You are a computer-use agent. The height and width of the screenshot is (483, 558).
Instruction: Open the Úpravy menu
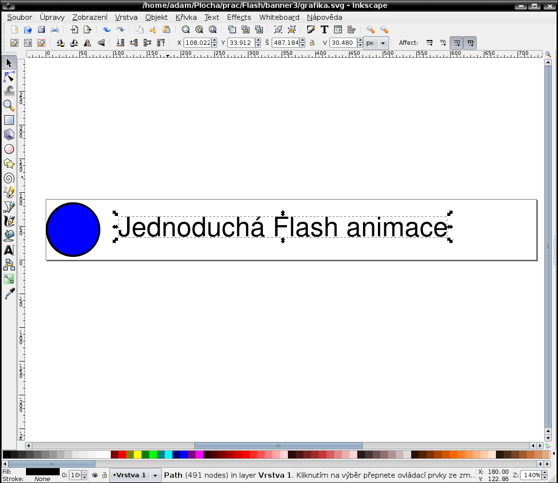point(52,17)
